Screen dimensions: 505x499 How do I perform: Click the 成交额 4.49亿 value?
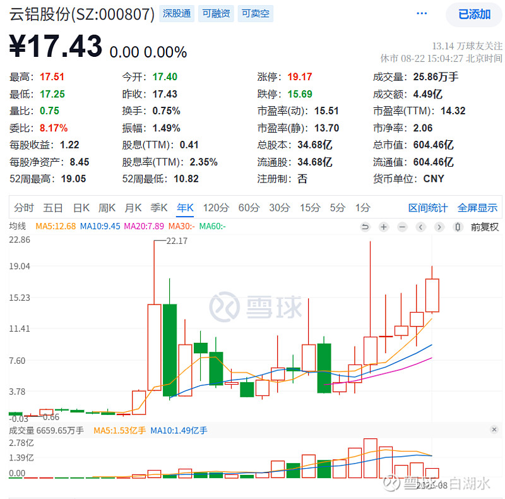click(428, 94)
